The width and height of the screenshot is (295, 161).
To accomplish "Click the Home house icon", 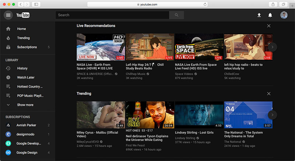I will (8, 29).
